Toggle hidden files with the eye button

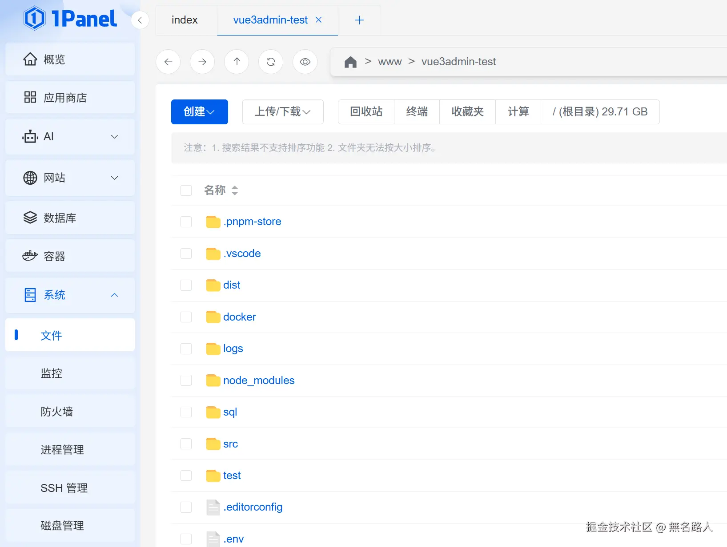pyautogui.click(x=305, y=62)
